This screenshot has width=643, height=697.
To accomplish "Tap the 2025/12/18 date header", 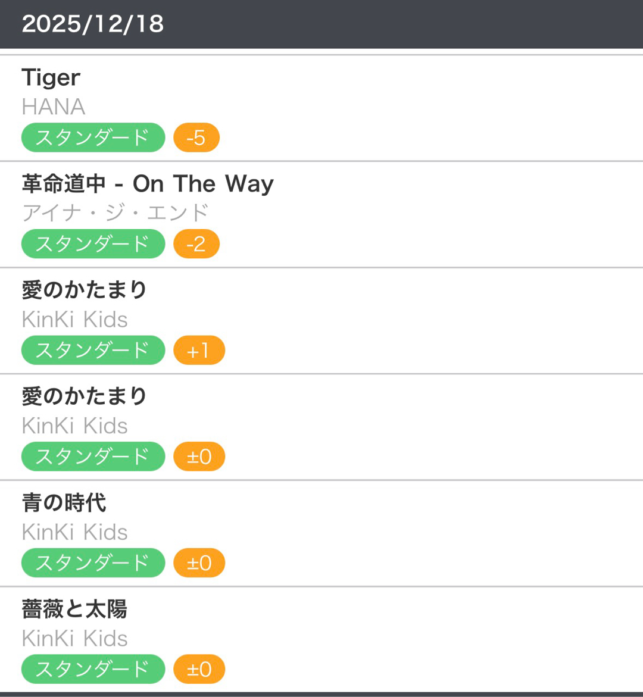I will coord(93,24).
